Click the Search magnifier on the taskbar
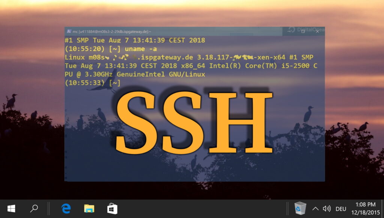The image size is (384, 218). pyautogui.click(x=34, y=208)
